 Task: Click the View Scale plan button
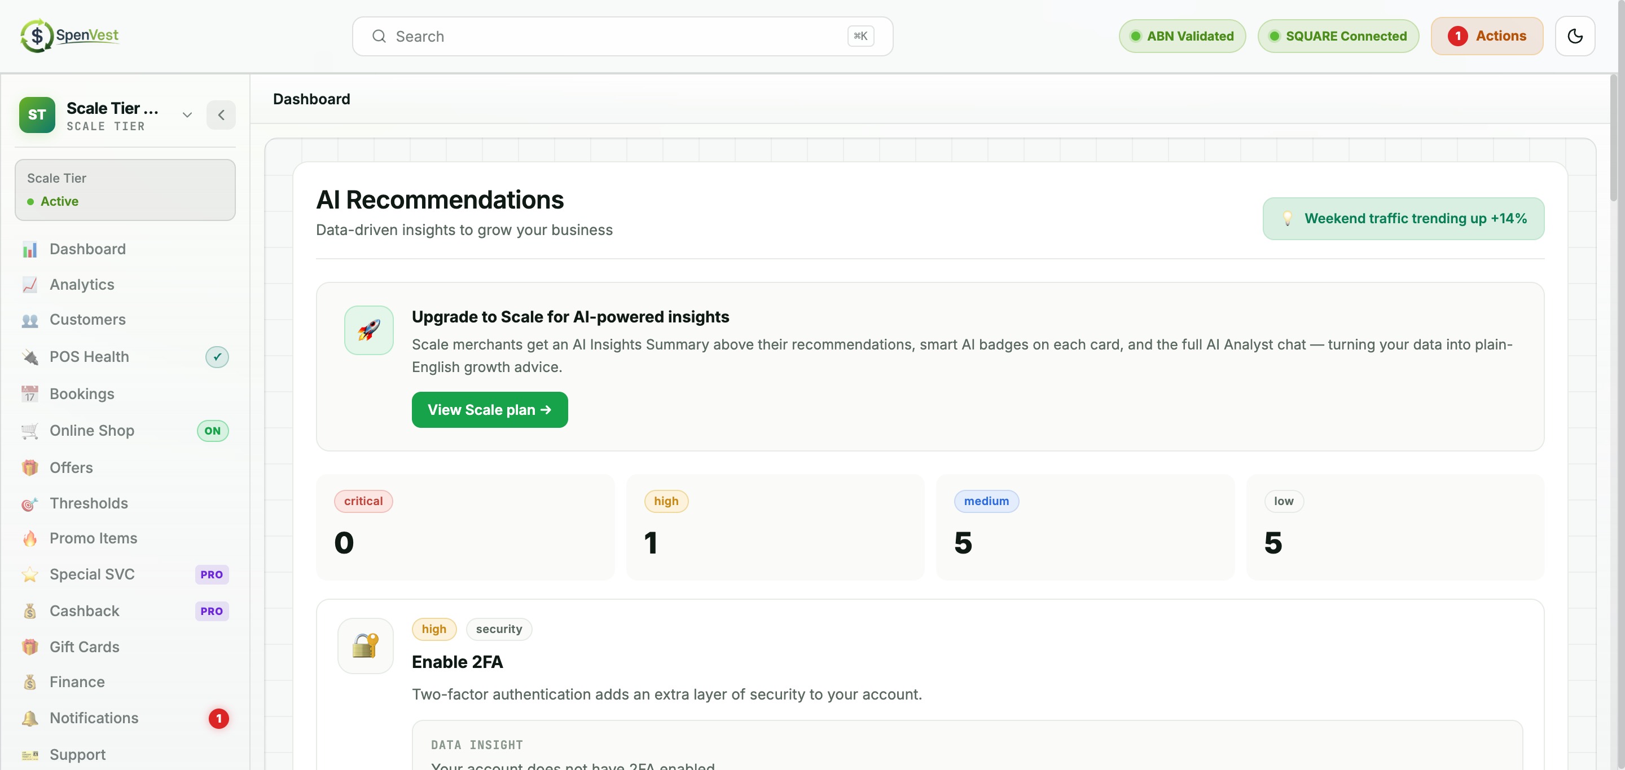[x=490, y=410]
